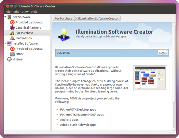Select Provided by Ubuntu under Installed Software
This screenshot has width=179, height=138.
29,49
